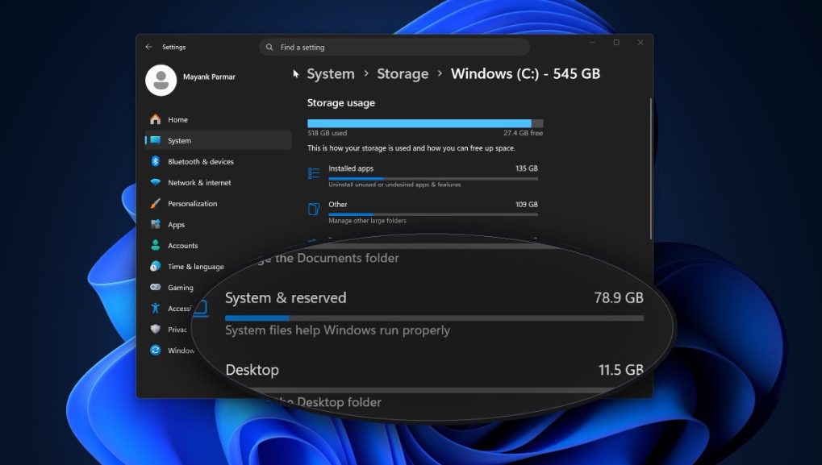822x465 pixels.
Task: Click the Other folder icon
Action: click(314, 210)
